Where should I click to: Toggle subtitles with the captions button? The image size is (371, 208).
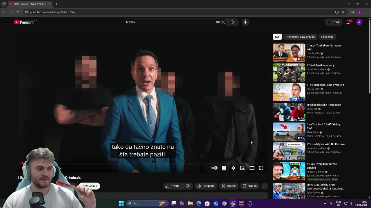click(224, 168)
